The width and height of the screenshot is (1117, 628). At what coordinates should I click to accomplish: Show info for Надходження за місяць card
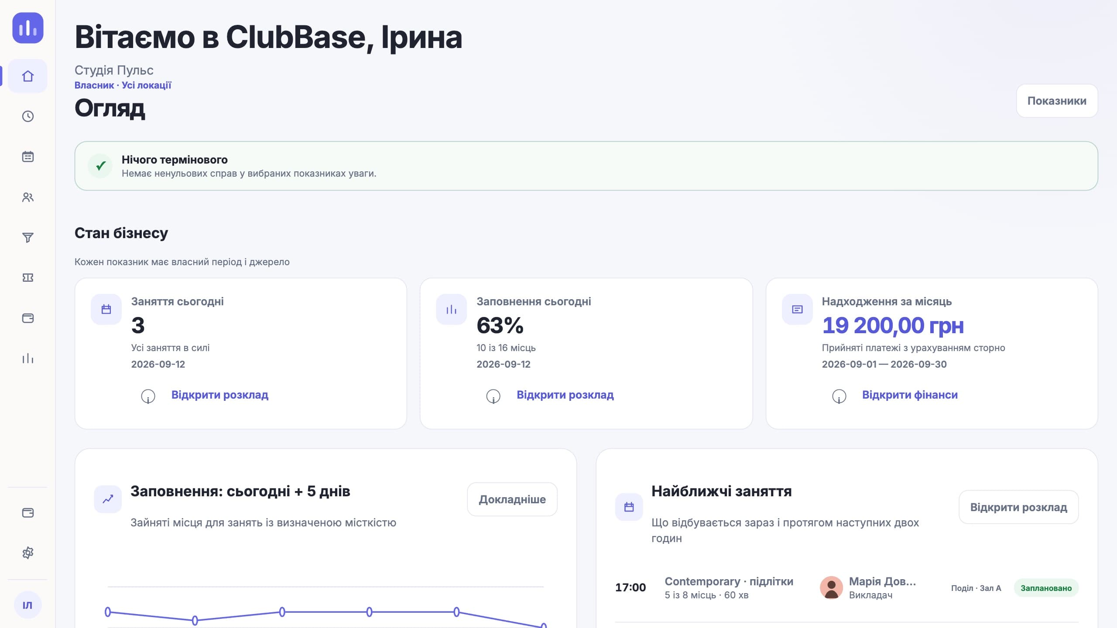coord(839,396)
